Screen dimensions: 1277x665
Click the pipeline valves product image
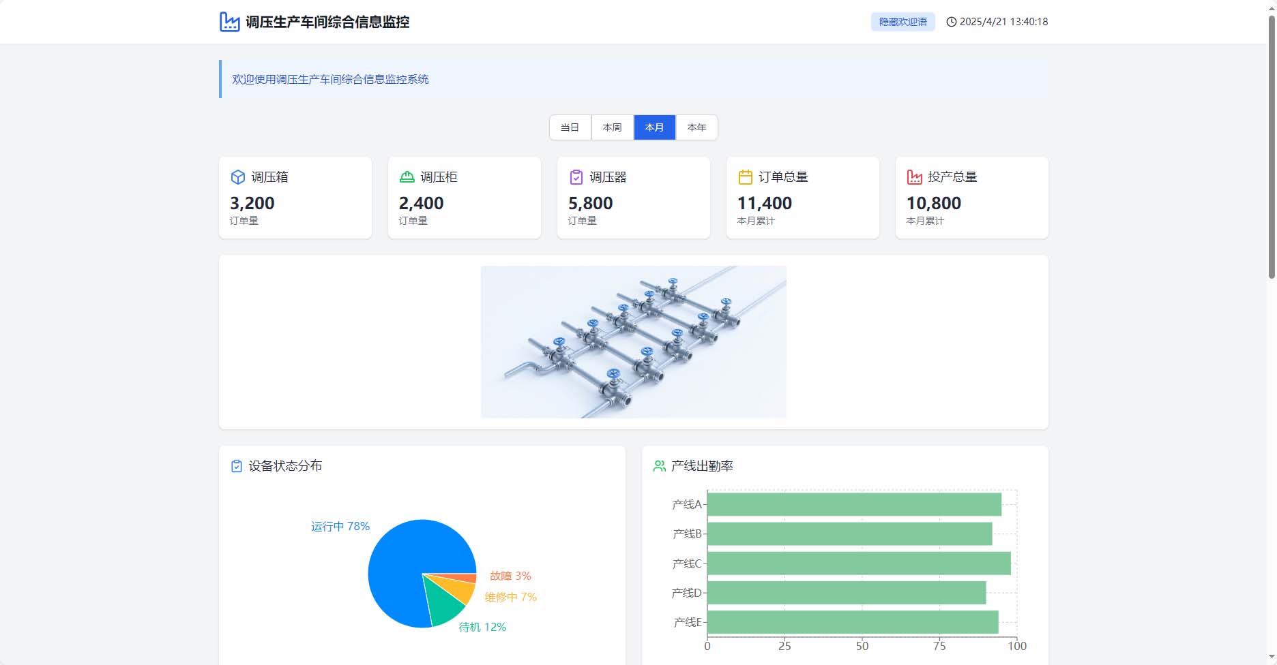[x=634, y=342]
